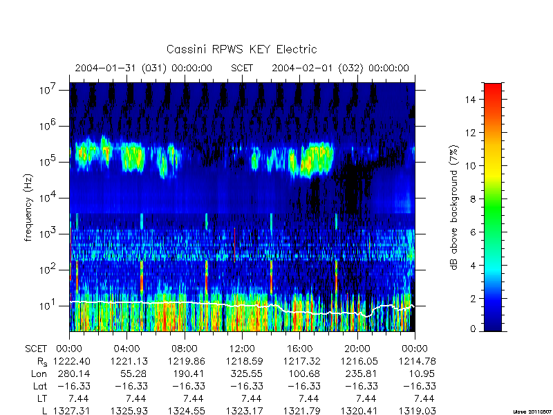Image resolution: width=553 pixels, height=415 pixels.
Task: Click the Lon value '10.95'
Action: (x=422, y=373)
